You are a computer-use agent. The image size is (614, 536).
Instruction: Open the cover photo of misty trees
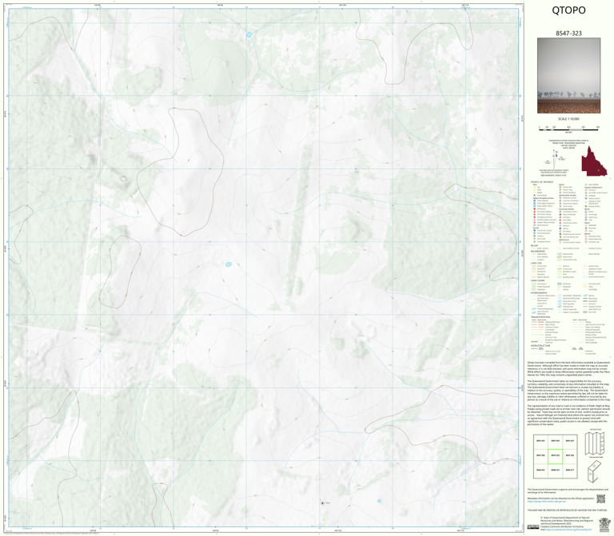pos(568,76)
